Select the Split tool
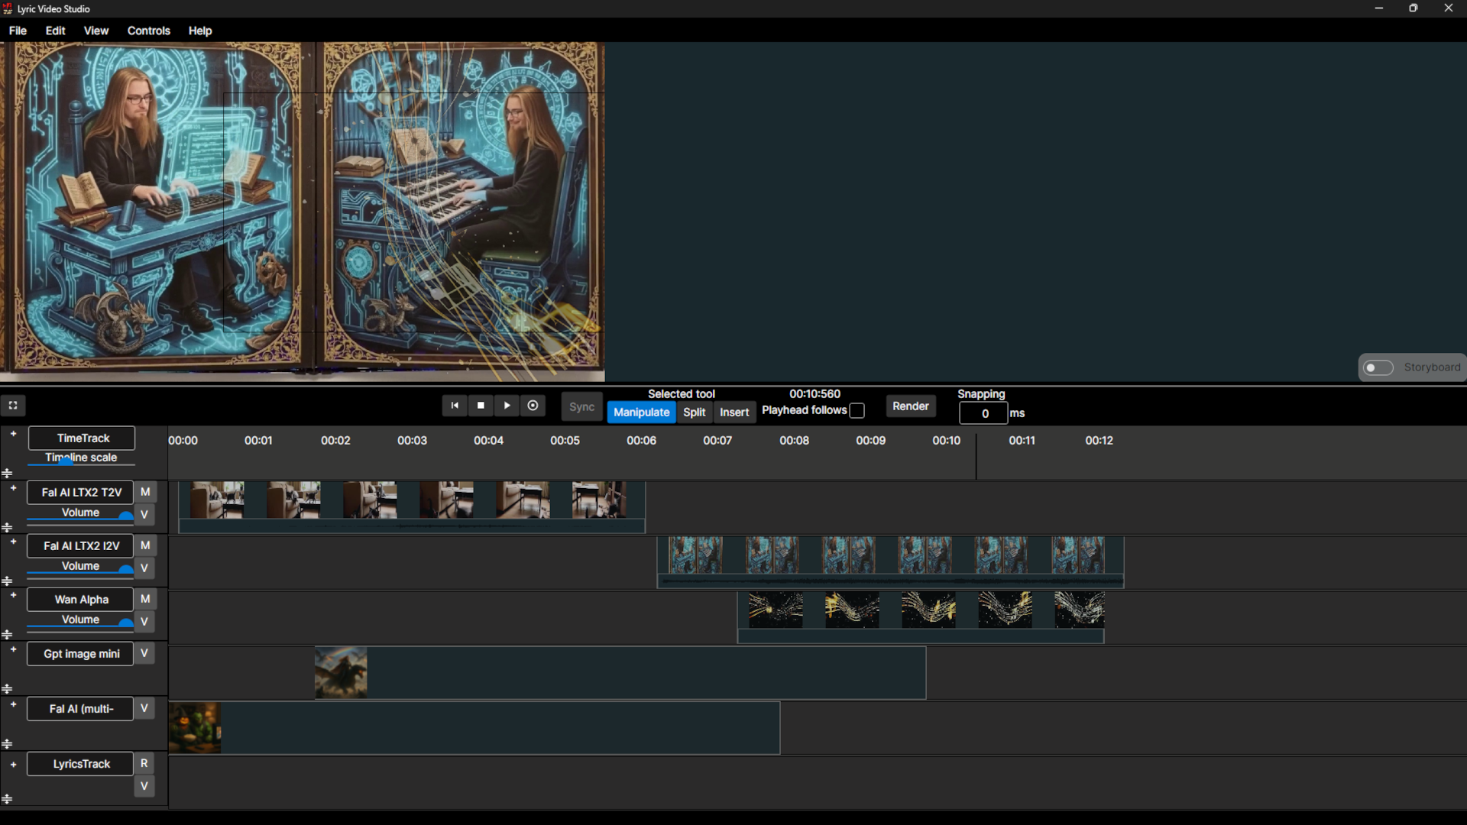The width and height of the screenshot is (1467, 825). click(x=693, y=412)
